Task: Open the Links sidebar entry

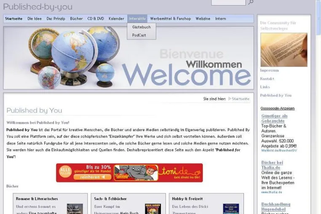Action: tap(265, 87)
